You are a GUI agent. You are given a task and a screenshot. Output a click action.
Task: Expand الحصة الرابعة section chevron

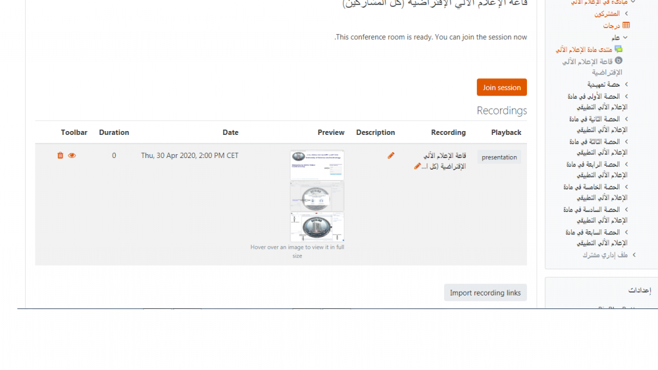627,164
